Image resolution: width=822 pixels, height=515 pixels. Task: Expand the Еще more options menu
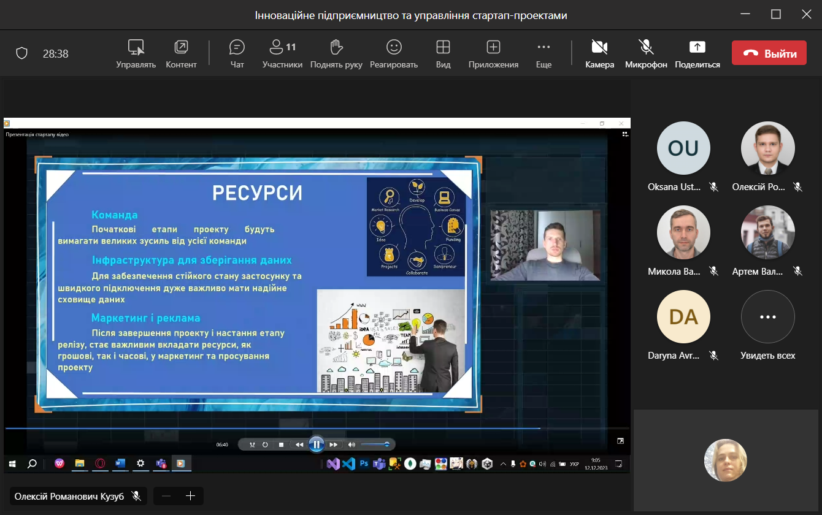[x=544, y=53]
